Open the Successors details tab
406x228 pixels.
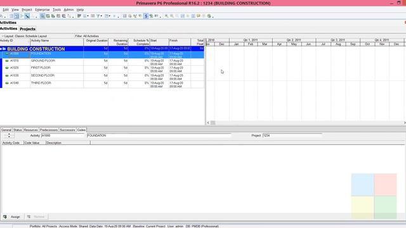click(67, 130)
